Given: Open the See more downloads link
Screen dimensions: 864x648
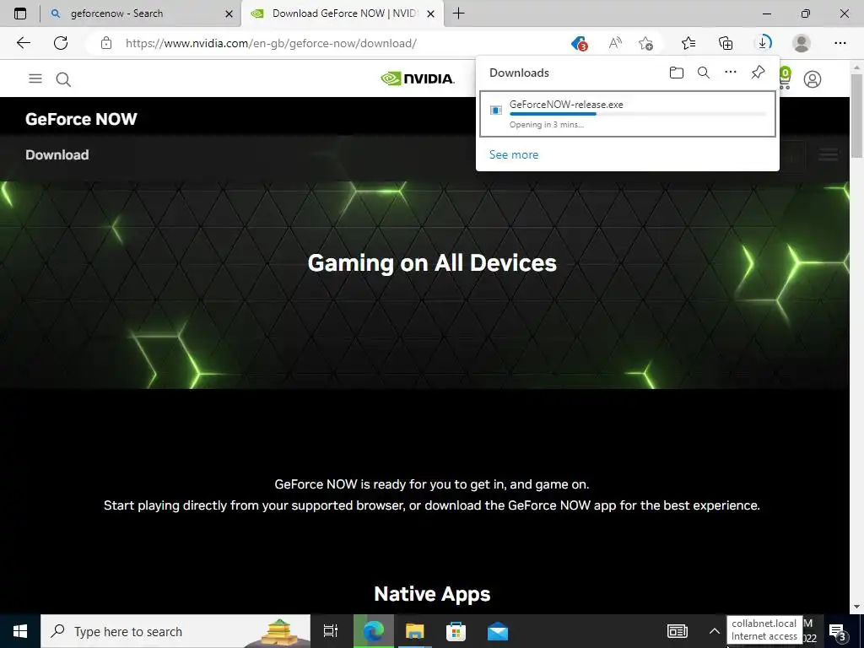Looking at the screenshot, I should pyautogui.click(x=514, y=154).
